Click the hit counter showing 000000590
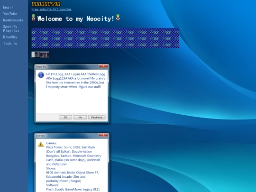The width and height of the screenshot is (256, 192). (46, 4)
